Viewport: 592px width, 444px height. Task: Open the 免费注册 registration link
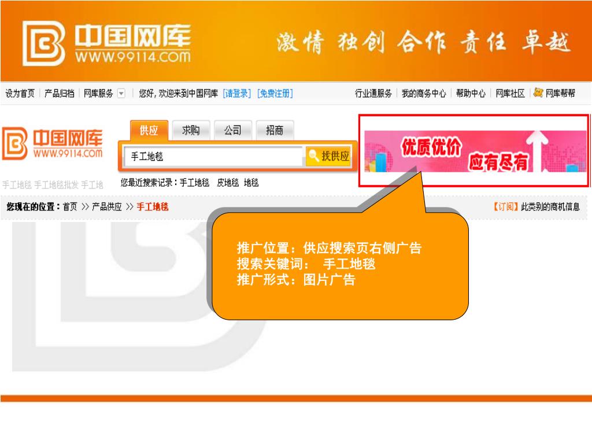tap(275, 93)
